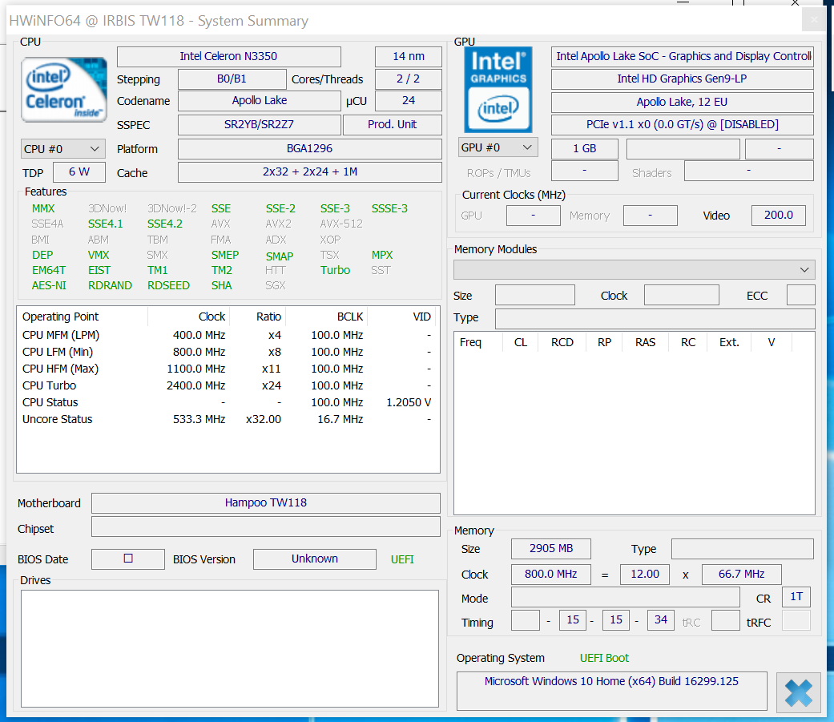Select the CPU Turbo row
Image resolution: width=834 pixels, height=722 pixels.
(227, 385)
